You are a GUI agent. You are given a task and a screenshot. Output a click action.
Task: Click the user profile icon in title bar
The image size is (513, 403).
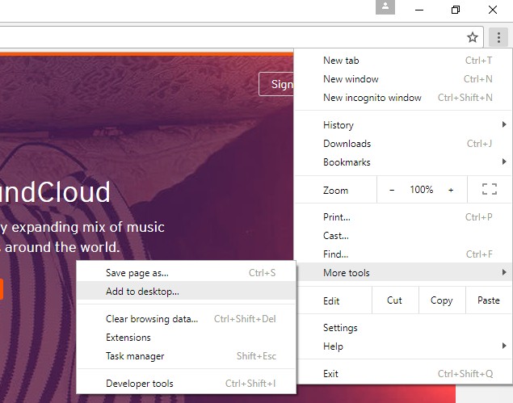tap(386, 7)
